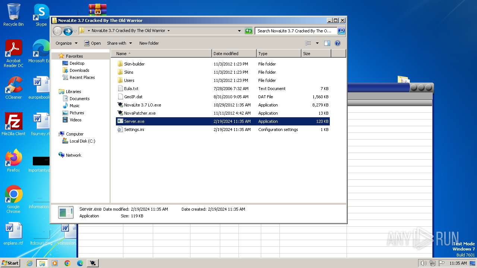Open the FileZilla Client desktop shortcut
The width and height of the screenshot is (477, 268).
13,124
